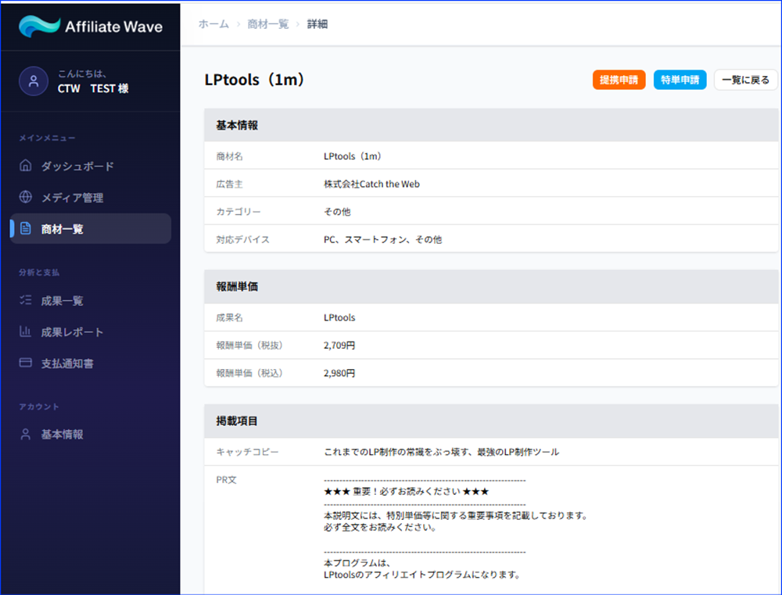This screenshot has height=595, width=782.
Task: Click the アカウント section heading
Action: [39, 407]
